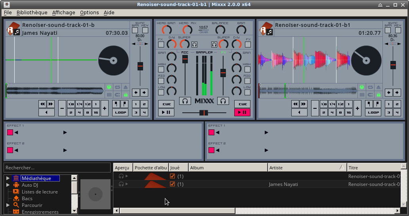
Task: Nudge left deck pitch up (right arrow)
Action: [x=144, y=93]
